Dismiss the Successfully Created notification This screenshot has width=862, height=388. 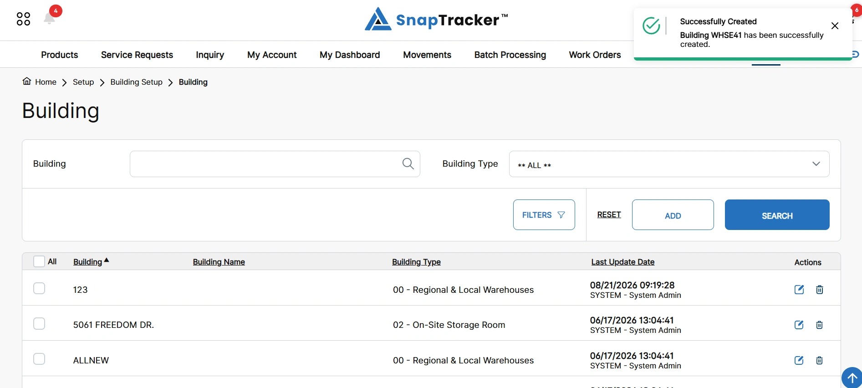pyautogui.click(x=835, y=26)
